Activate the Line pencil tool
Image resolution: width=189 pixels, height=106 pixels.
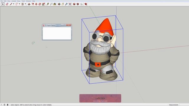pos(11,4)
